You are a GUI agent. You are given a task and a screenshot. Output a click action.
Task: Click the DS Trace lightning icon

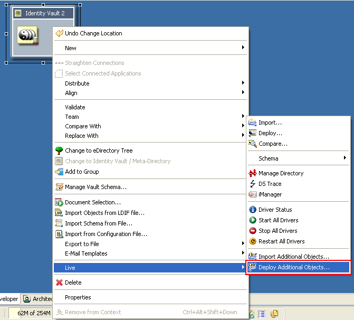point(253,184)
